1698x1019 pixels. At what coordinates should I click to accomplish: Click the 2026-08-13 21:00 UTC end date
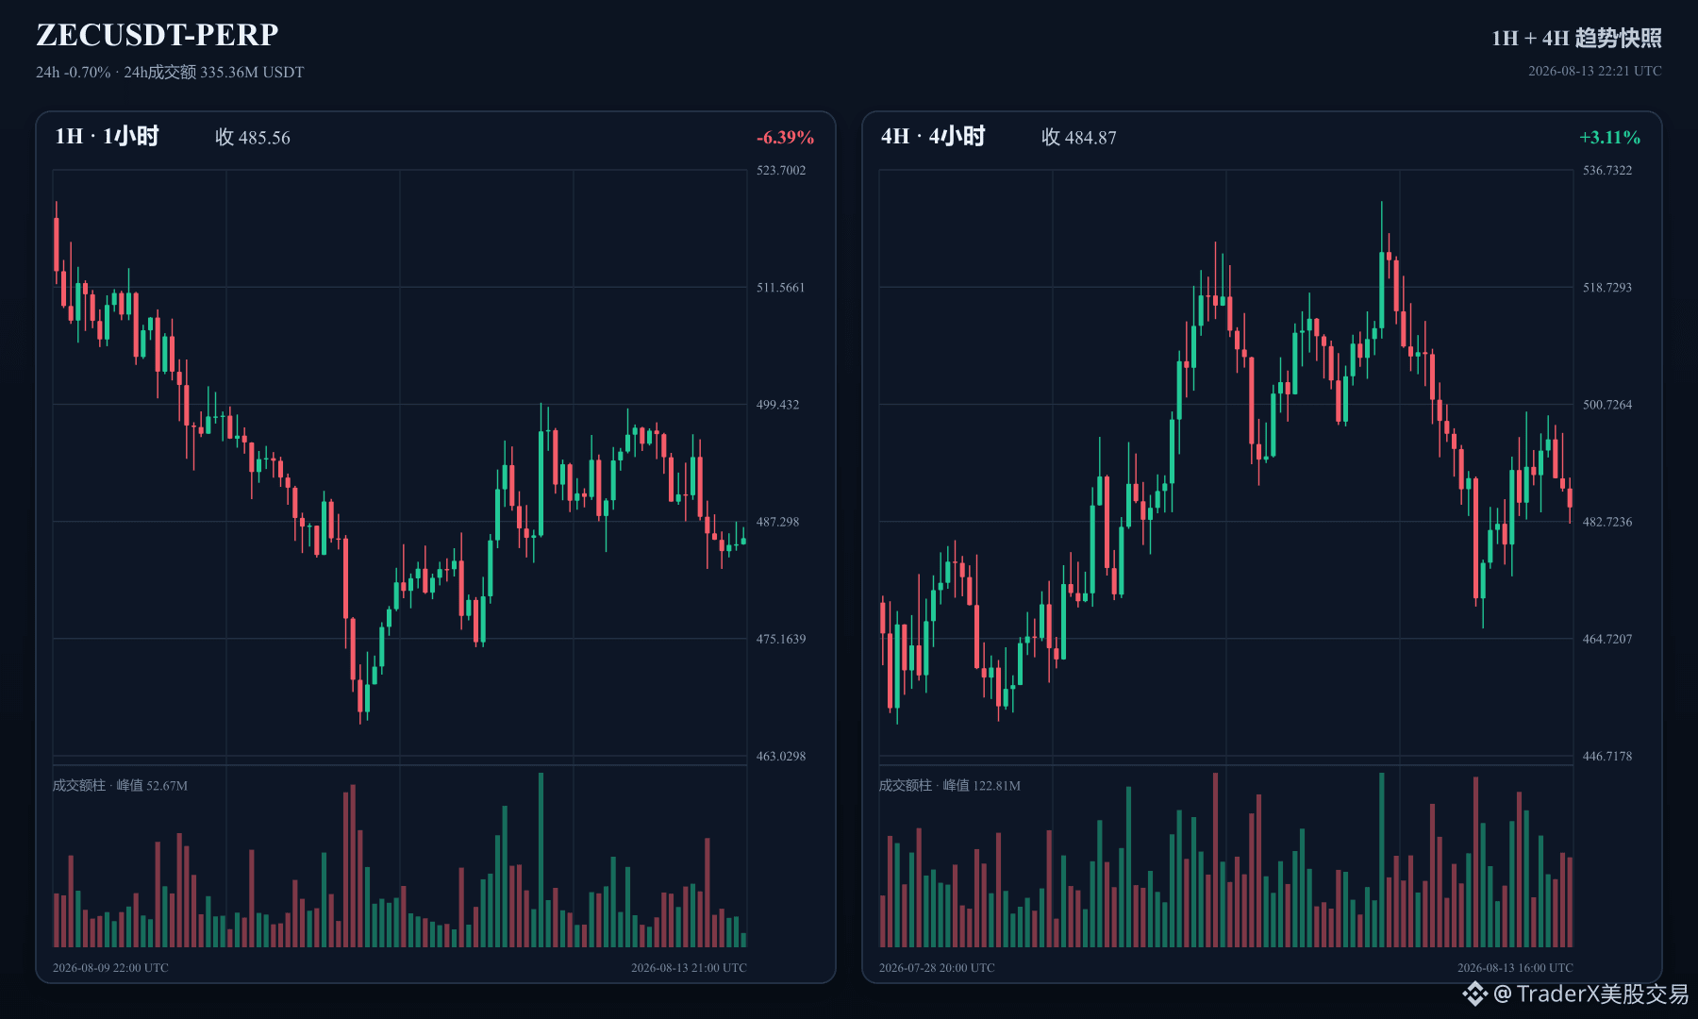coord(689,968)
